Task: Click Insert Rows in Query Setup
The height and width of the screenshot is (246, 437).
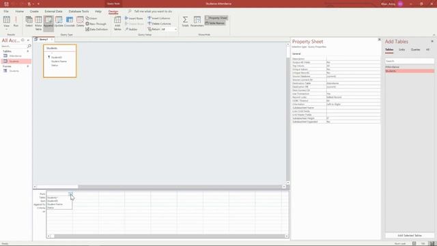Action: (x=134, y=18)
